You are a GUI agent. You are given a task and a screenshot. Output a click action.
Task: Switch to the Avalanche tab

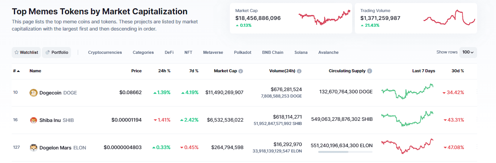pos(328,52)
